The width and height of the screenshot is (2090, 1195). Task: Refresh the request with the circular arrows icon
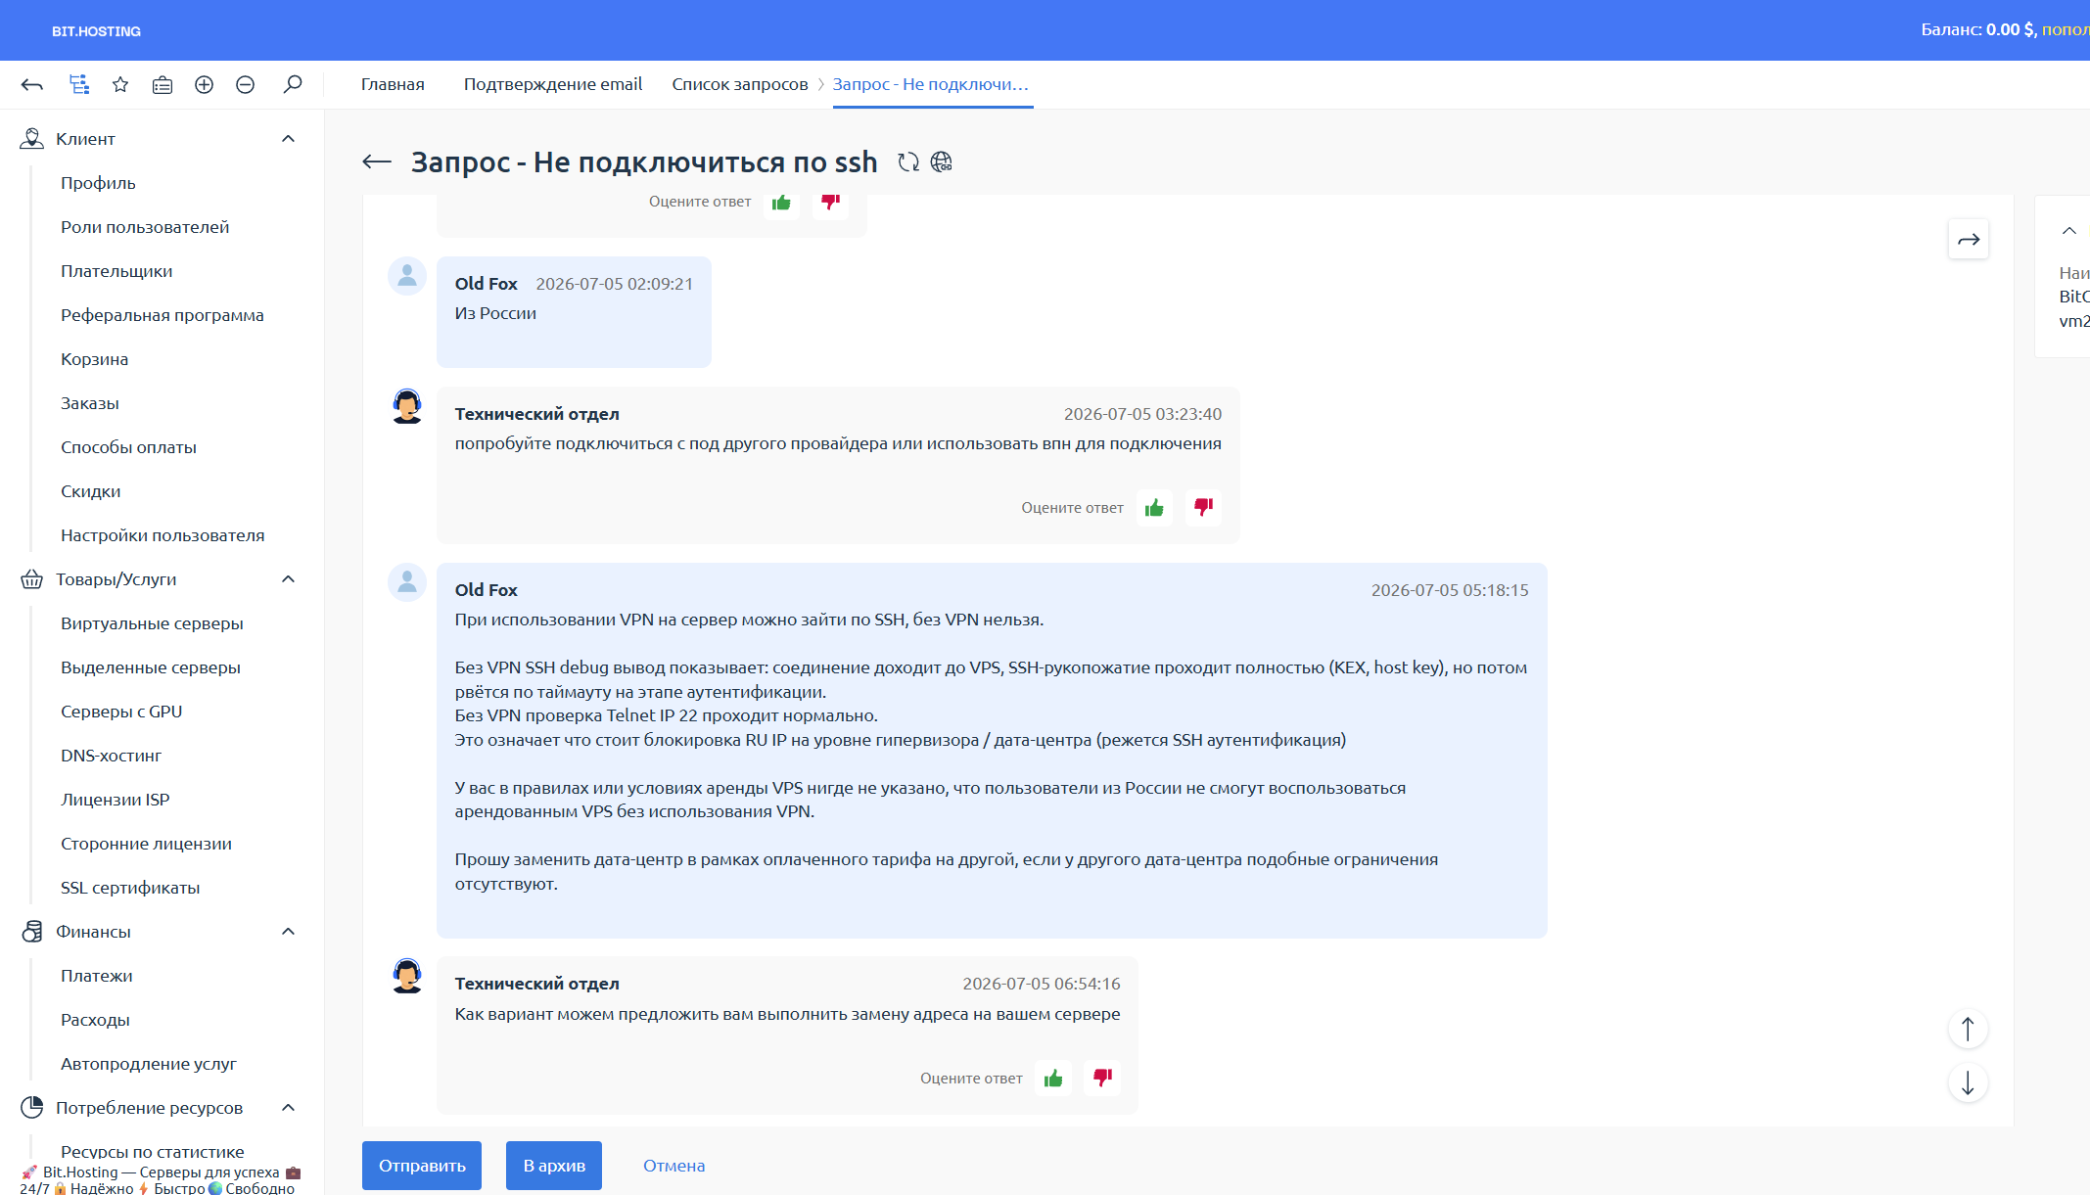(x=908, y=162)
